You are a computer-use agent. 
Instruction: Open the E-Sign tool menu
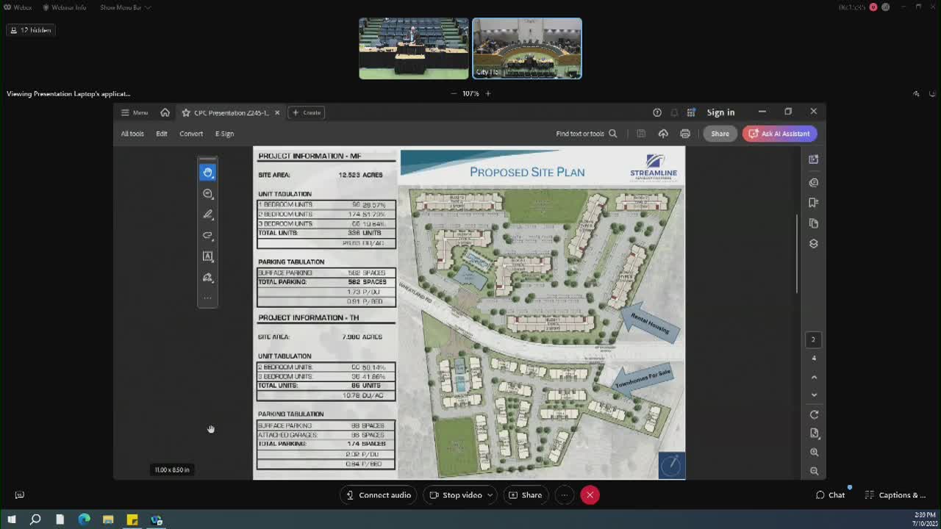(224, 134)
